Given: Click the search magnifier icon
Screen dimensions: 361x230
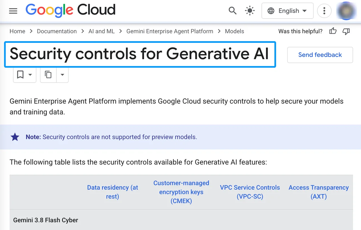Looking at the screenshot, I should [x=233, y=11].
